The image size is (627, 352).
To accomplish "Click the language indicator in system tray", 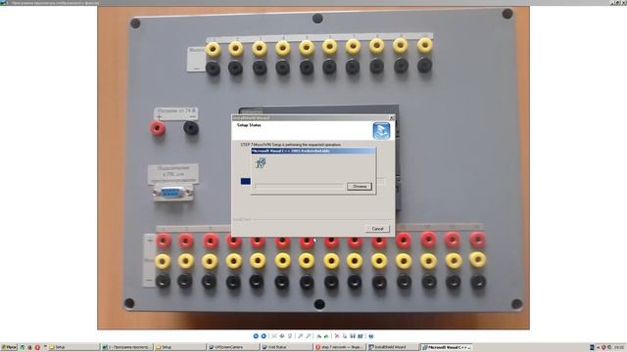I will (x=592, y=347).
